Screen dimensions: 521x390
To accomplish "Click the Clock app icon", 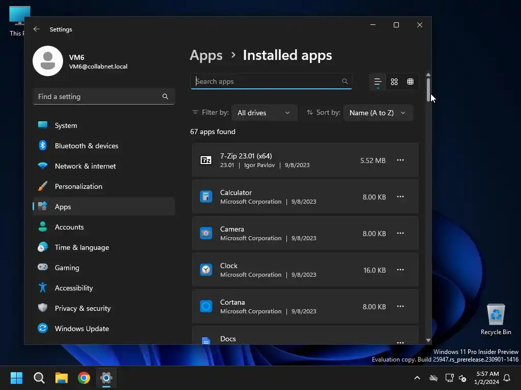I will pos(206,270).
